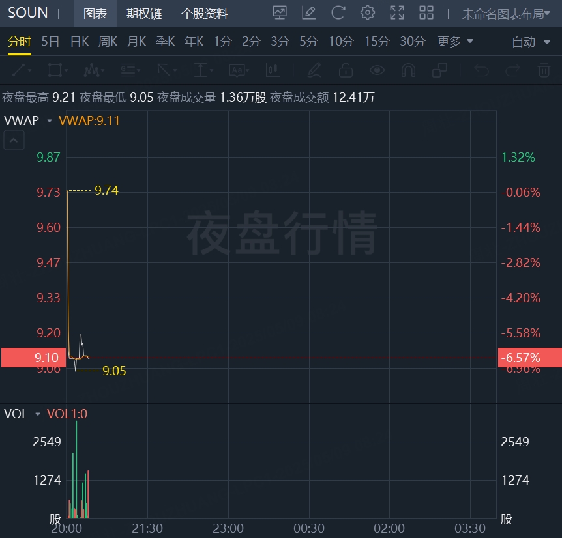
Task: Toggle the magnet snap mode
Action: tap(408, 70)
